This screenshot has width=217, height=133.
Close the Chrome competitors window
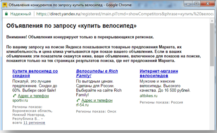pos(208,4)
